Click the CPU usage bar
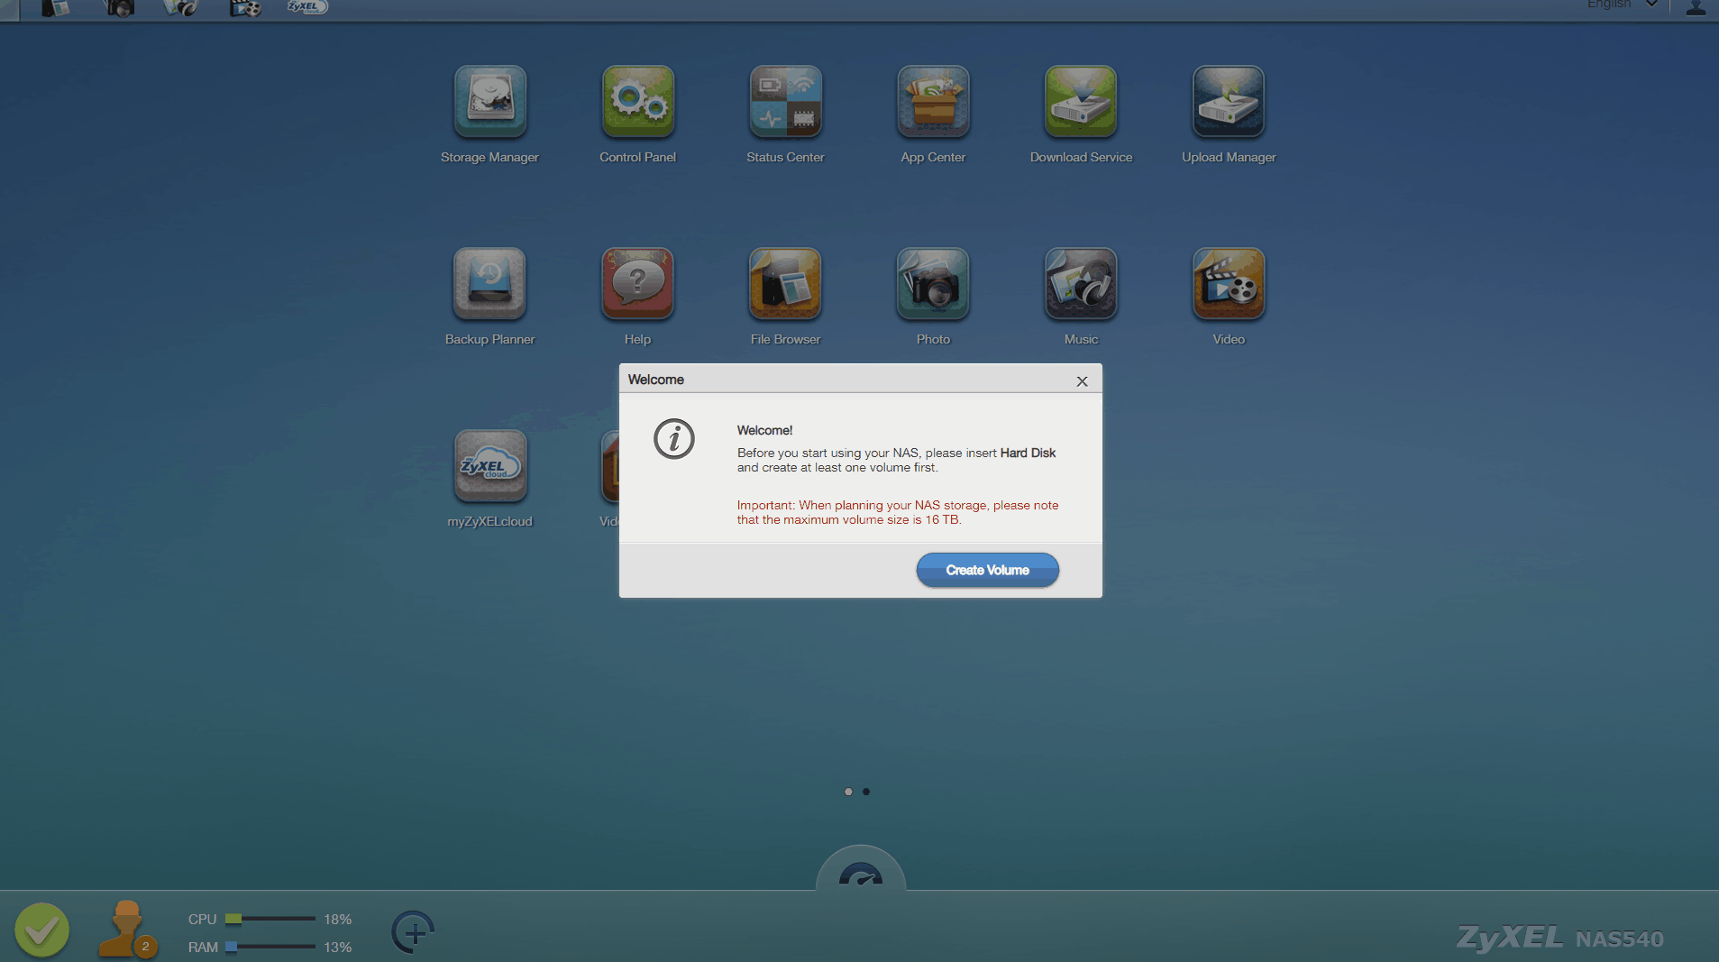Screen dimensions: 1719x962 [270, 919]
